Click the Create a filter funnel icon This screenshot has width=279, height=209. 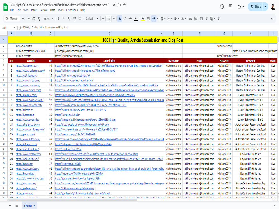tap(206, 19)
